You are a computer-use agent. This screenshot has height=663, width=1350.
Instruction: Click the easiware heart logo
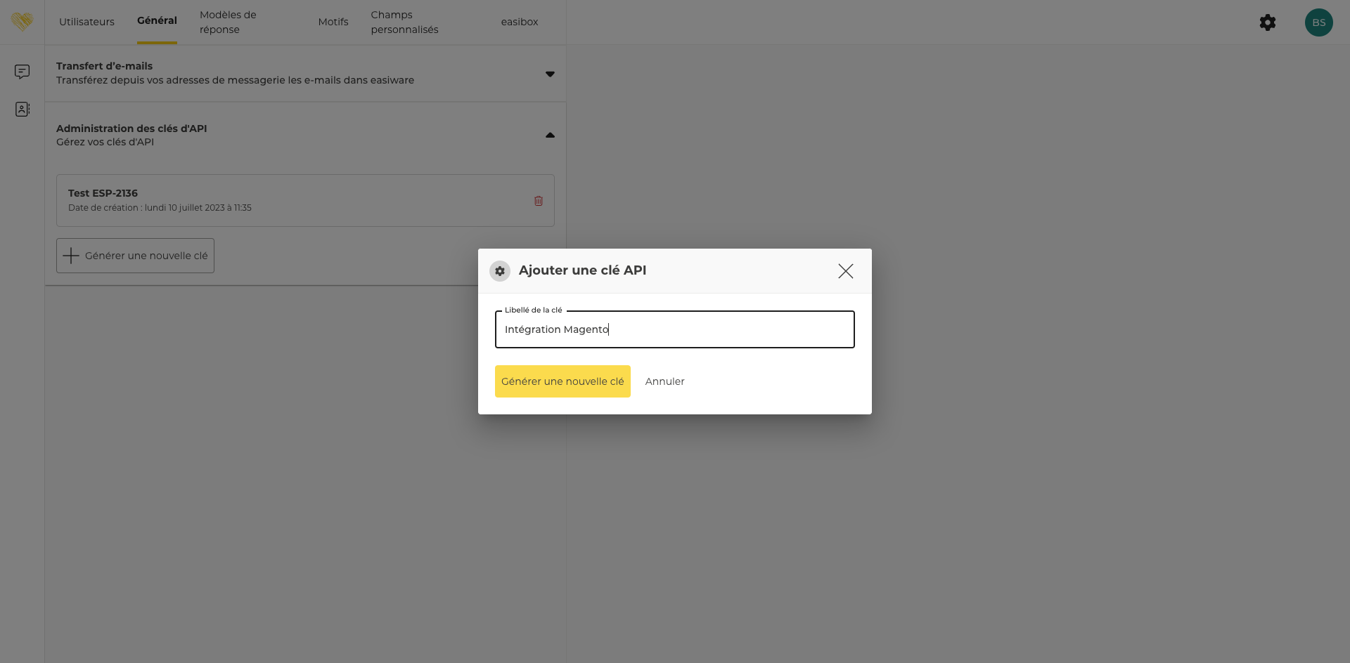point(22,22)
